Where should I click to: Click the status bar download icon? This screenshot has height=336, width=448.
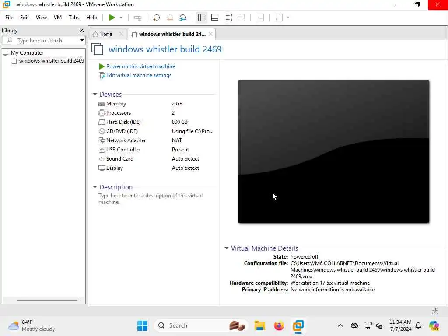pyautogui.click(x=435, y=311)
